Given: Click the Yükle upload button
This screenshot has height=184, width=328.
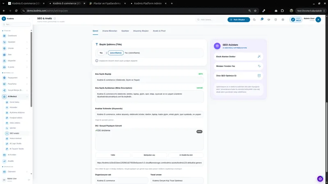Looking at the screenshot, I should (113, 155).
